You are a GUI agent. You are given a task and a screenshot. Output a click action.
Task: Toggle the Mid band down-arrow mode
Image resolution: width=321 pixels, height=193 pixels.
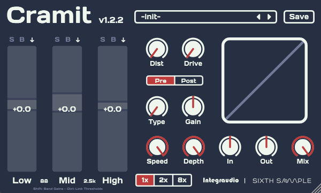click(x=78, y=40)
